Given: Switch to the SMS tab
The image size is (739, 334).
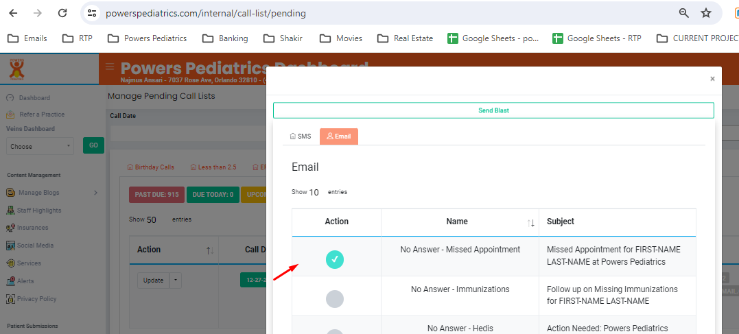Looking at the screenshot, I should point(301,136).
